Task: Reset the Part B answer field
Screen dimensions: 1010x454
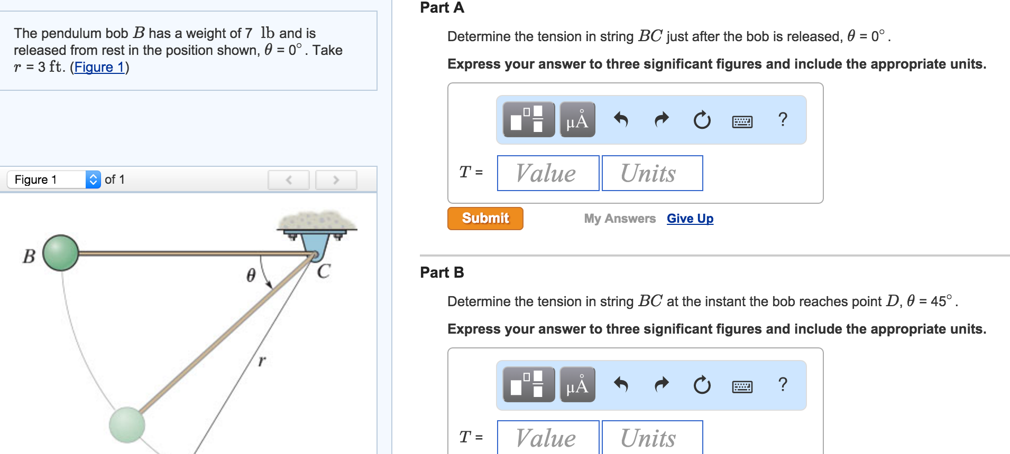Action: pyautogui.click(x=701, y=385)
